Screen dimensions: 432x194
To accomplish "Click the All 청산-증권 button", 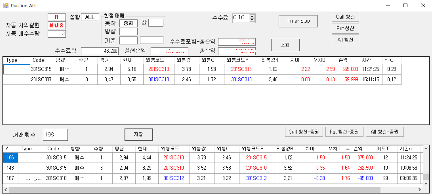I will [384, 132].
